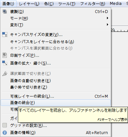Choose 画像の情報(O) entry

(55, 132)
